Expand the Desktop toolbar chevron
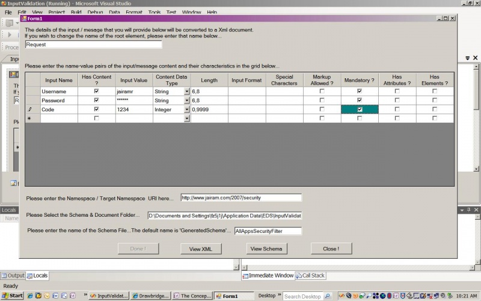 [x=279, y=295]
